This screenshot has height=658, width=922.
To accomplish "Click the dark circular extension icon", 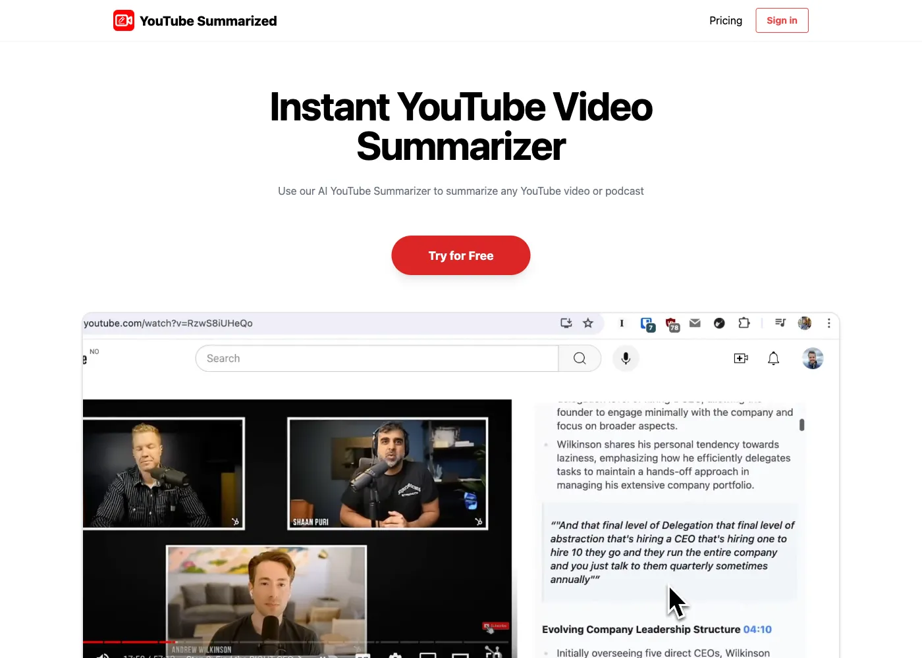I will [719, 323].
